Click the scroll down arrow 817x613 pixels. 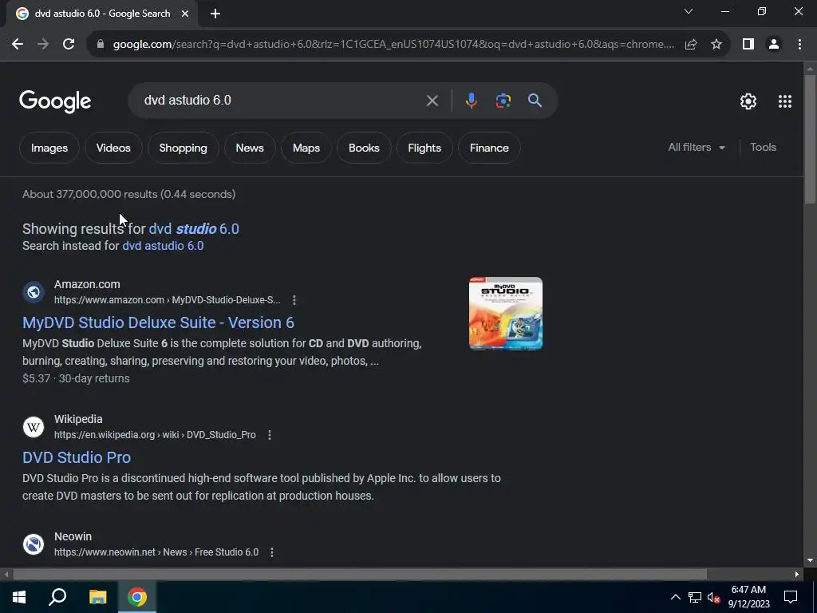[810, 560]
